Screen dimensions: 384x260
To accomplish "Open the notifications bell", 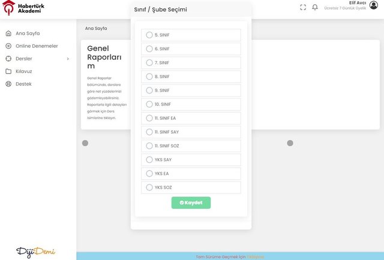I will (x=315, y=7).
